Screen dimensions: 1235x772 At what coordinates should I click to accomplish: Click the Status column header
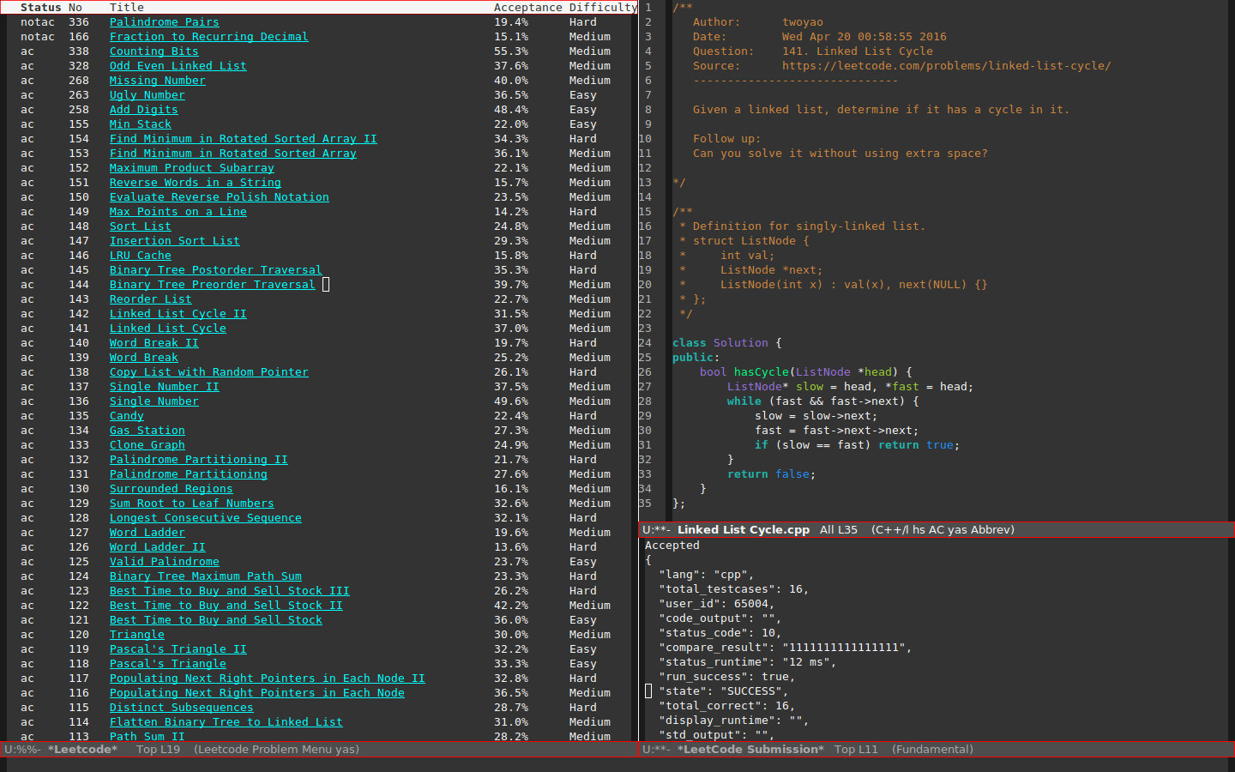pos(40,8)
